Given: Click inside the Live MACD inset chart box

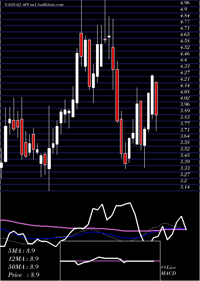Looking at the screenshot, I should (x=110, y=261).
